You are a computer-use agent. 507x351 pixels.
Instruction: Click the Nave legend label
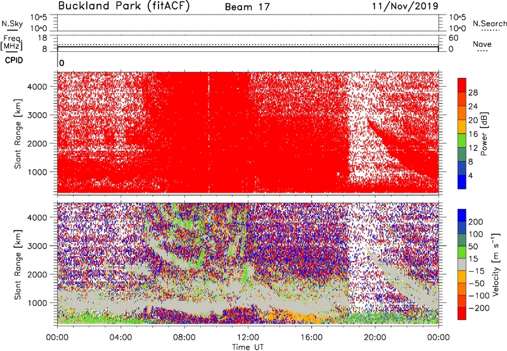[x=482, y=44]
